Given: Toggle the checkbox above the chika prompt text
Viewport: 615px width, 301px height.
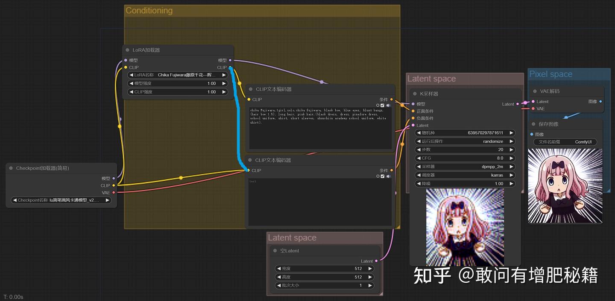Looking at the screenshot, I should (x=383, y=105).
